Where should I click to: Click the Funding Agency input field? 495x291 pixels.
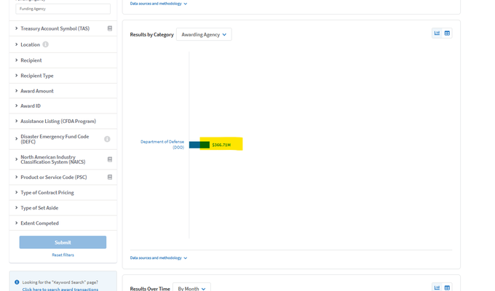(x=63, y=9)
